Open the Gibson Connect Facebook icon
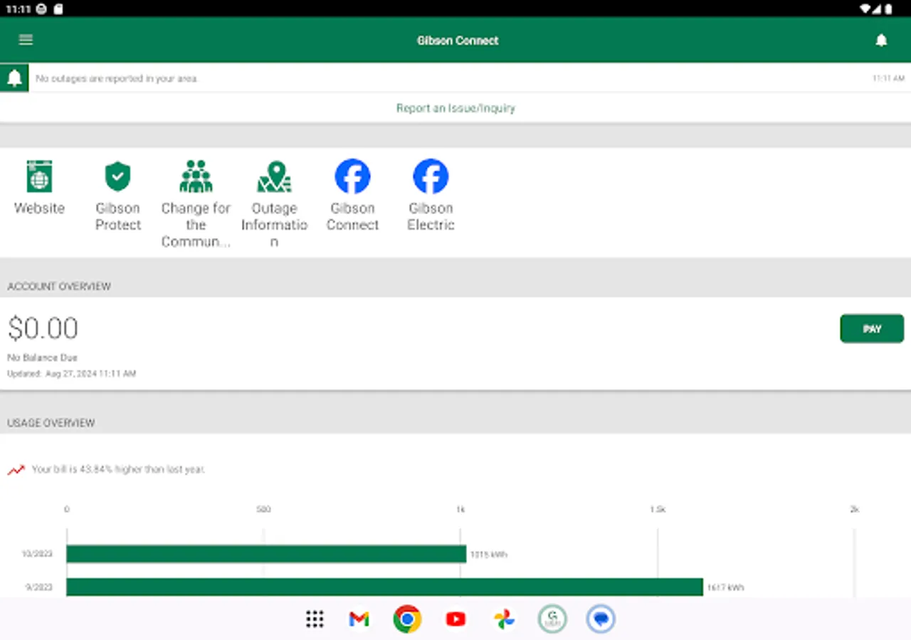This screenshot has width=911, height=640. (x=352, y=176)
